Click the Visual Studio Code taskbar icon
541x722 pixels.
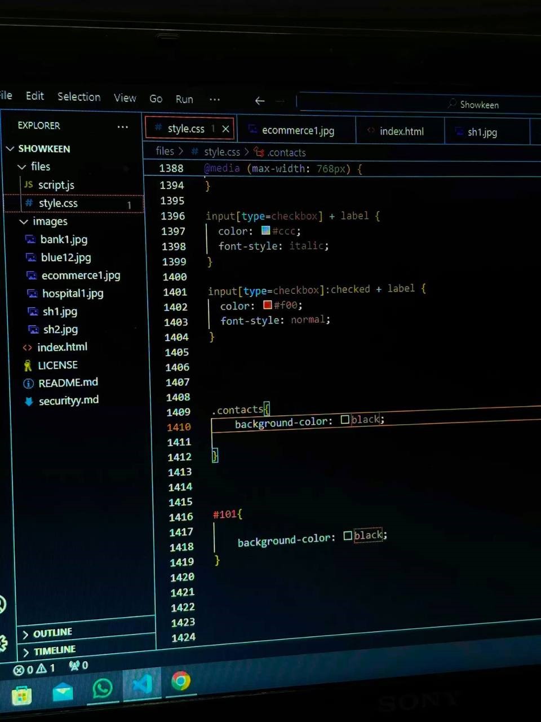(141, 685)
